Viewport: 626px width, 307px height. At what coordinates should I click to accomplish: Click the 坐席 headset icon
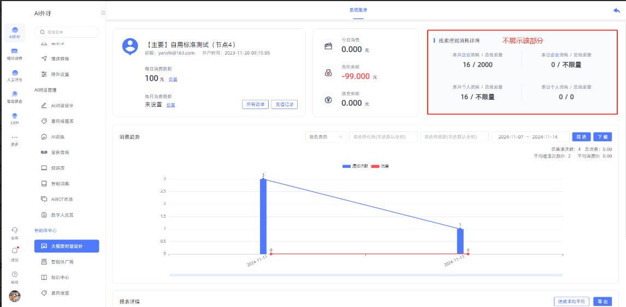(15, 230)
